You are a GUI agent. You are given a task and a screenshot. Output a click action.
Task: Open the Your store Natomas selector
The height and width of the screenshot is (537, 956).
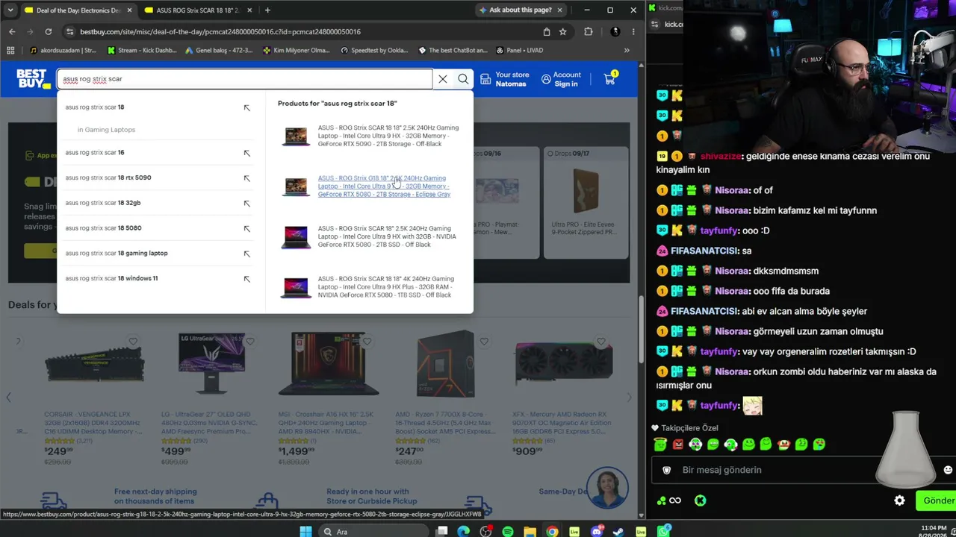point(504,79)
